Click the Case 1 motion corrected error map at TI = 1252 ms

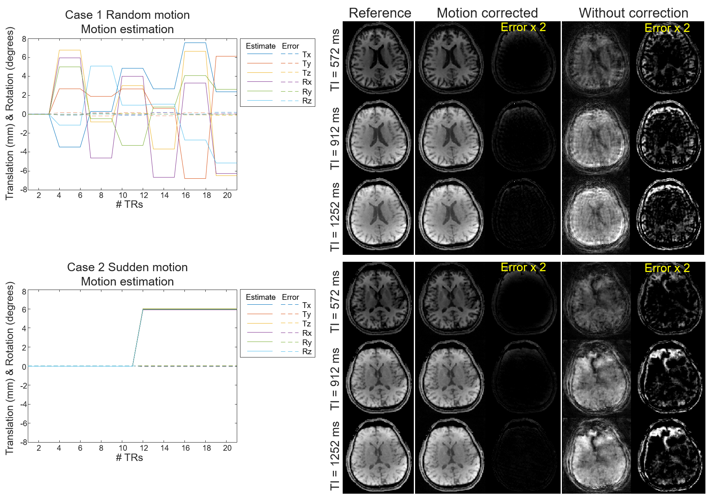(x=523, y=215)
